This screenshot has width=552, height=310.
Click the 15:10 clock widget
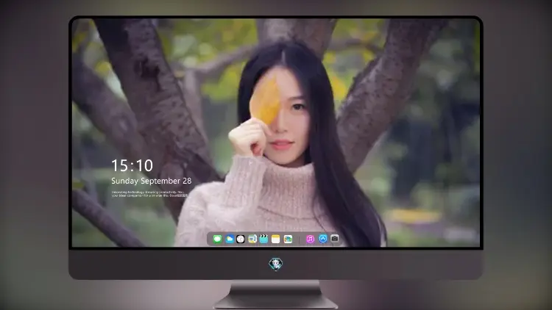(x=132, y=165)
